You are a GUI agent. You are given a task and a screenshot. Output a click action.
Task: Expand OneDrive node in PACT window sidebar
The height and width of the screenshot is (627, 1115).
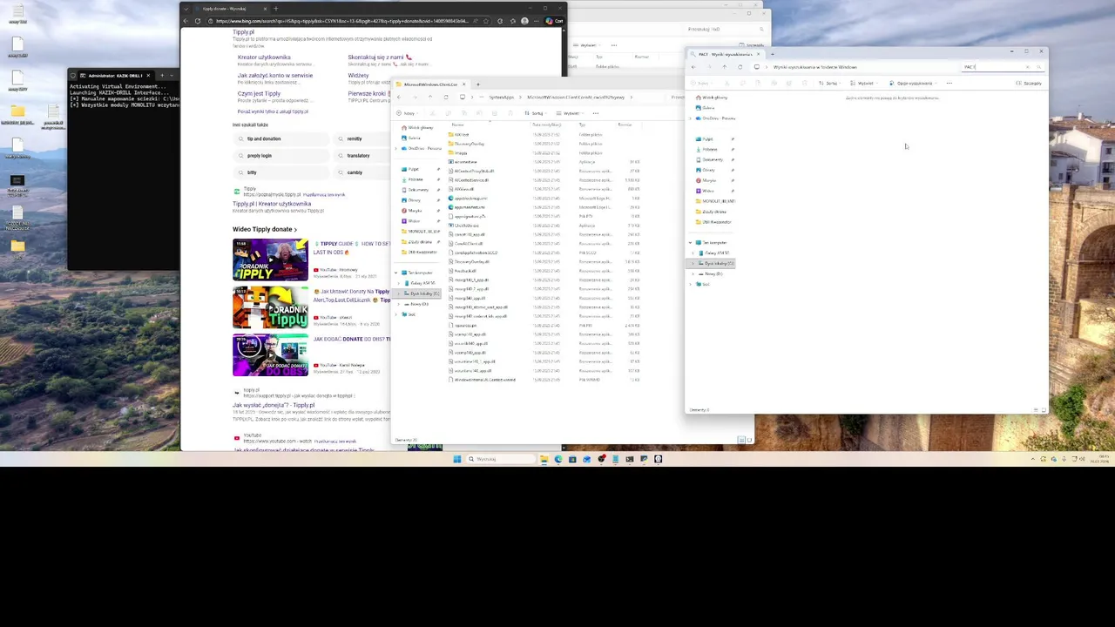(x=692, y=118)
